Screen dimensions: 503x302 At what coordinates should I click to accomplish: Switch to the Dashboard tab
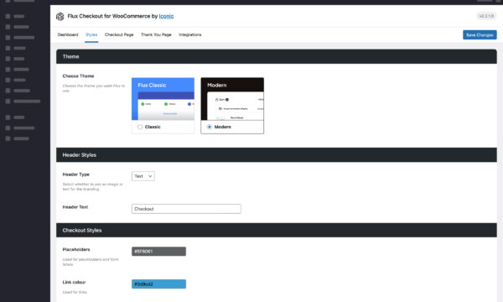(68, 34)
